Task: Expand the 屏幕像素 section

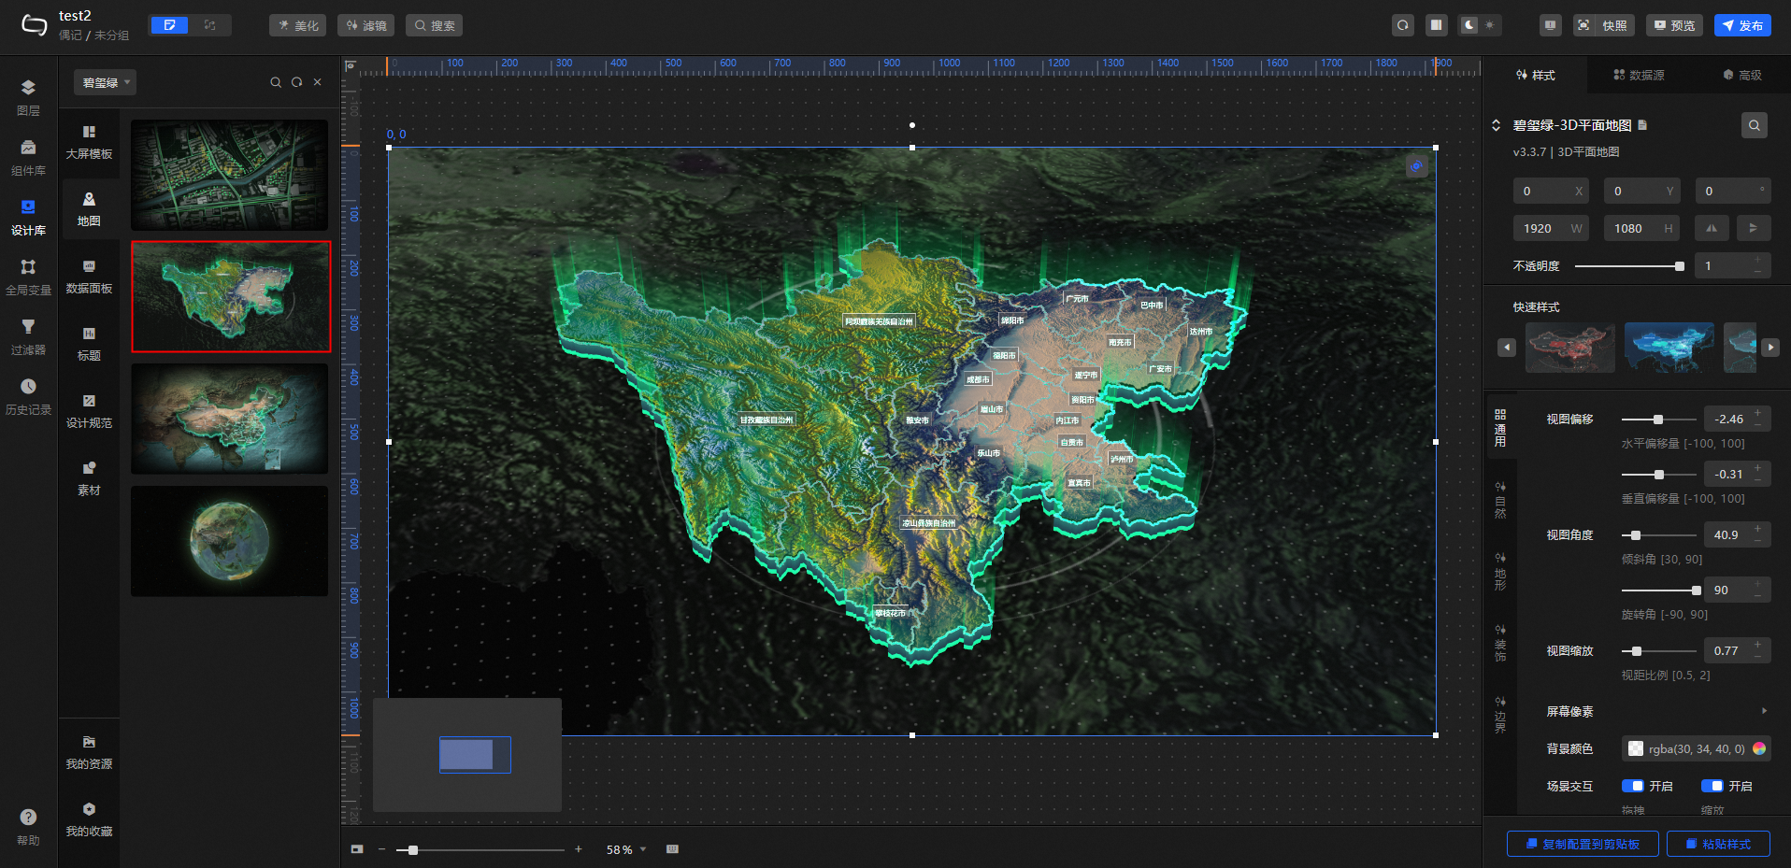Action: [1764, 711]
